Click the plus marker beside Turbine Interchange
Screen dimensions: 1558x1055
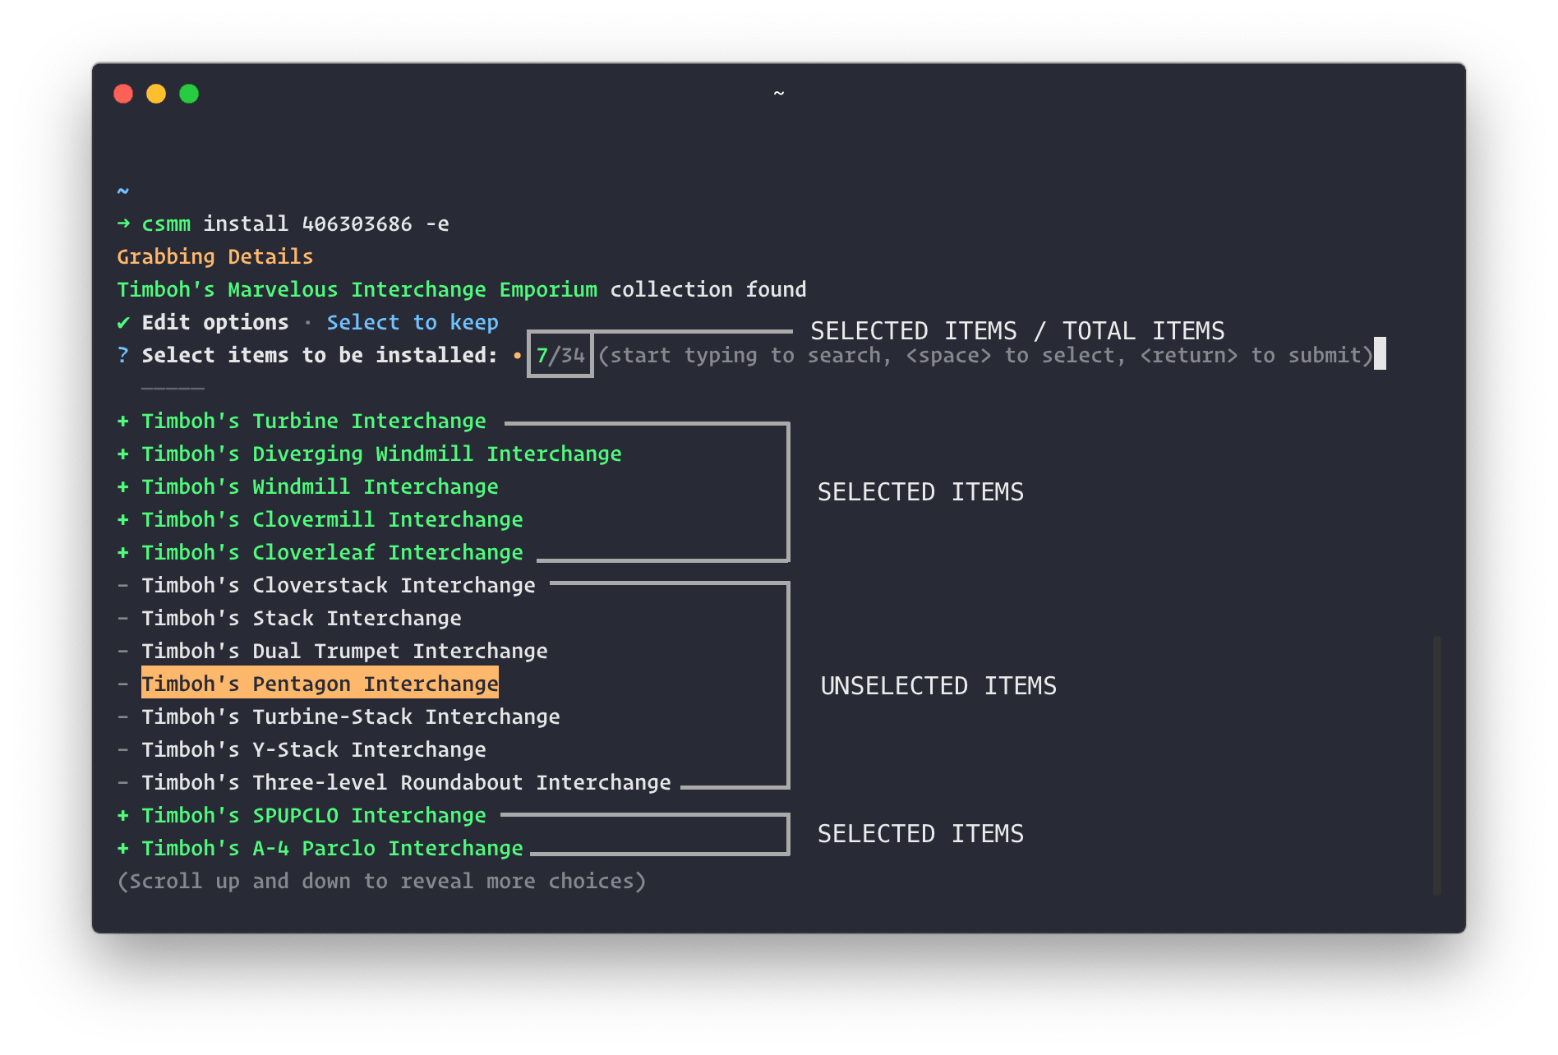coord(123,421)
